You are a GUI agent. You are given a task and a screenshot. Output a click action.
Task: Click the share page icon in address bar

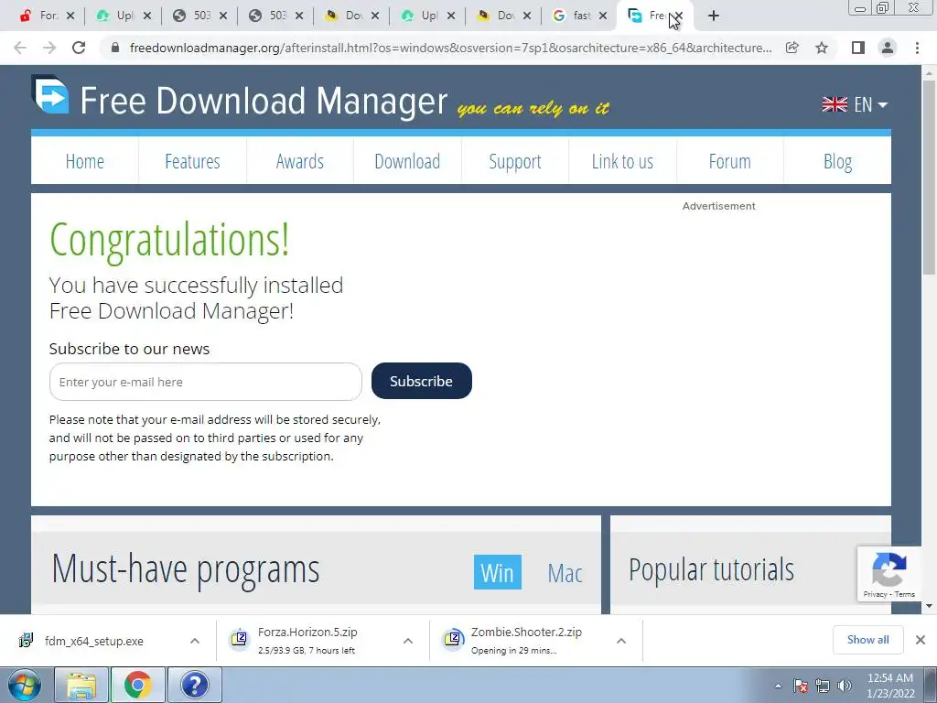(x=792, y=48)
